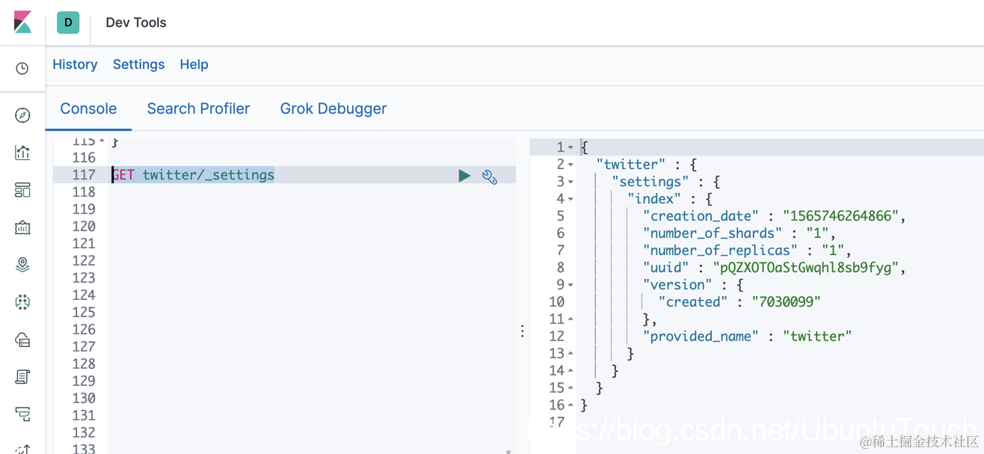Open recently viewed clock icon

[22, 69]
